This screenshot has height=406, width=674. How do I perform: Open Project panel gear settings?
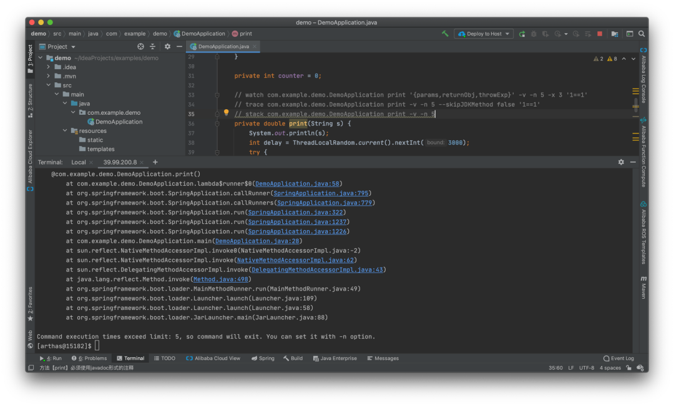point(167,47)
